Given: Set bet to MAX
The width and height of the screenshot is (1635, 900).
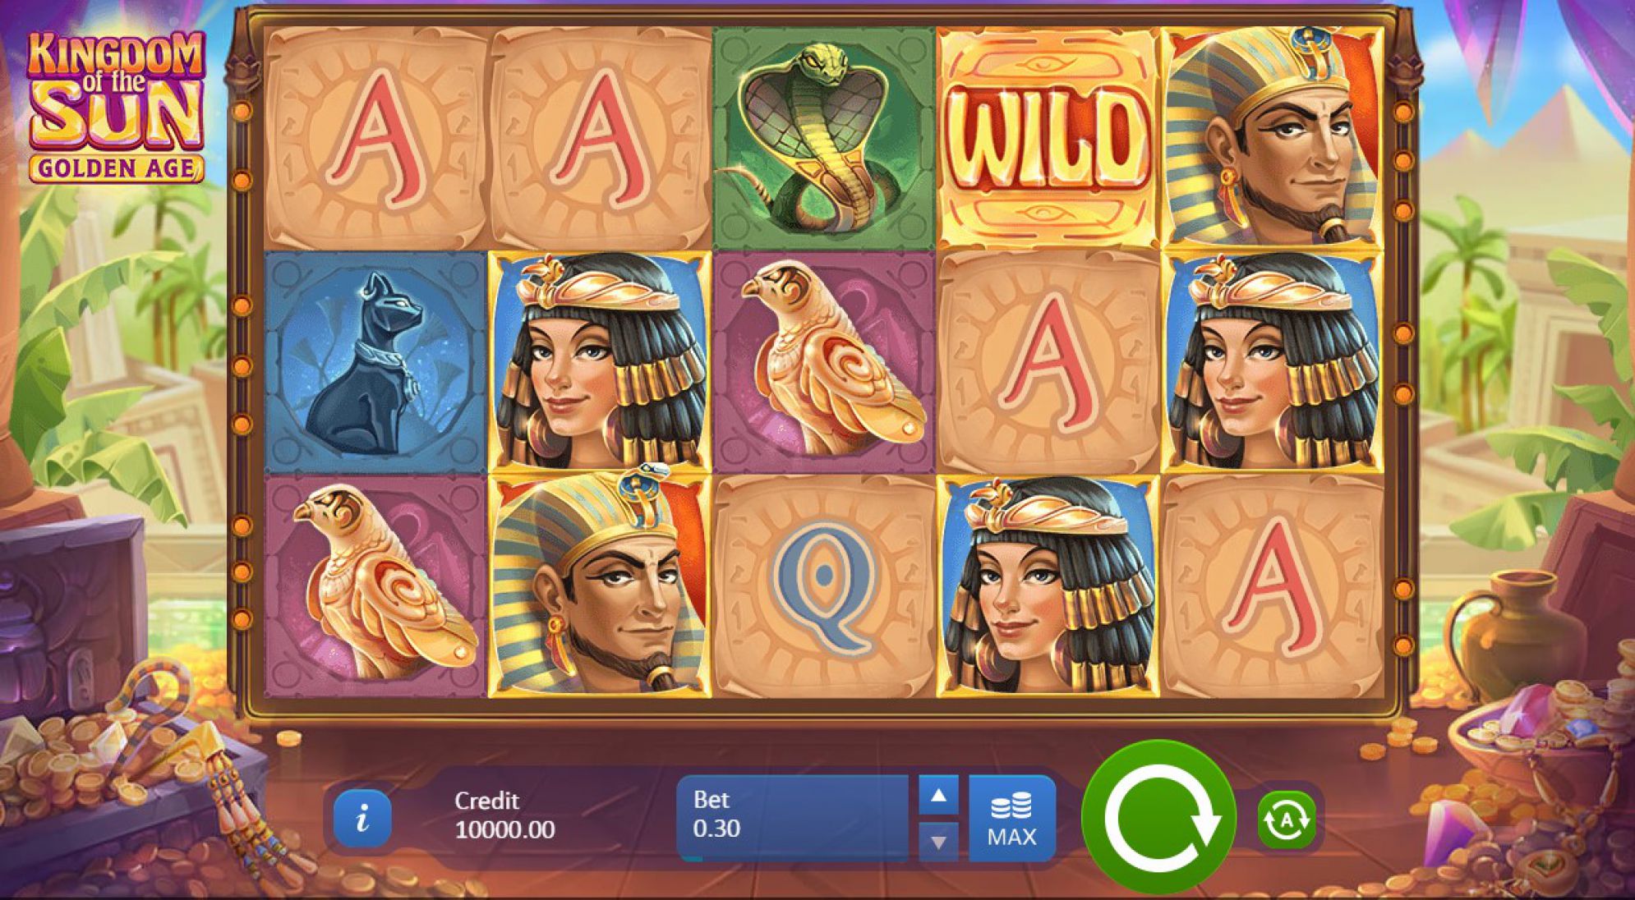Looking at the screenshot, I should (x=1011, y=818).
